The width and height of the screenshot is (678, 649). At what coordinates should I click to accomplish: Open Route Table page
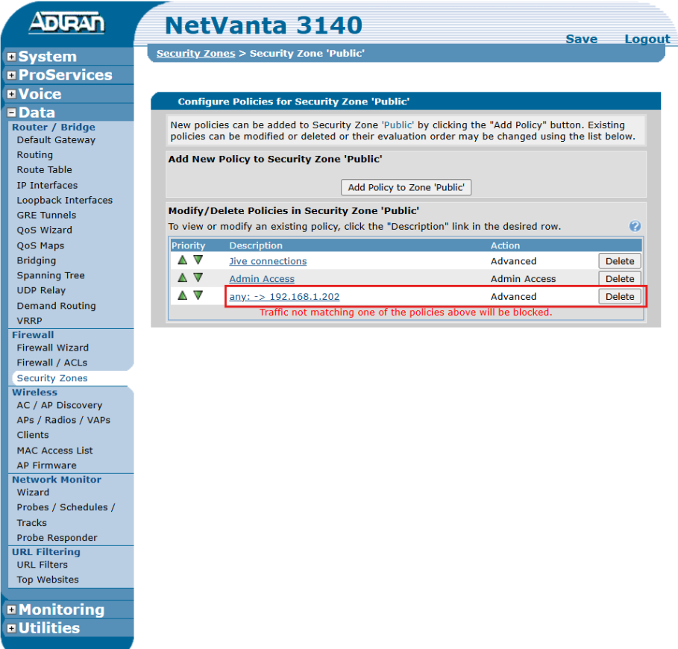click(x=44, y=170)
